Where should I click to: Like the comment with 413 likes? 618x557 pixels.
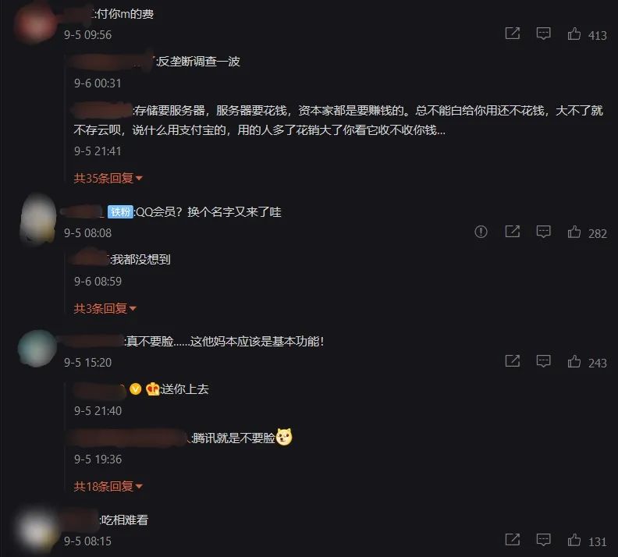(x=574, y=34)
